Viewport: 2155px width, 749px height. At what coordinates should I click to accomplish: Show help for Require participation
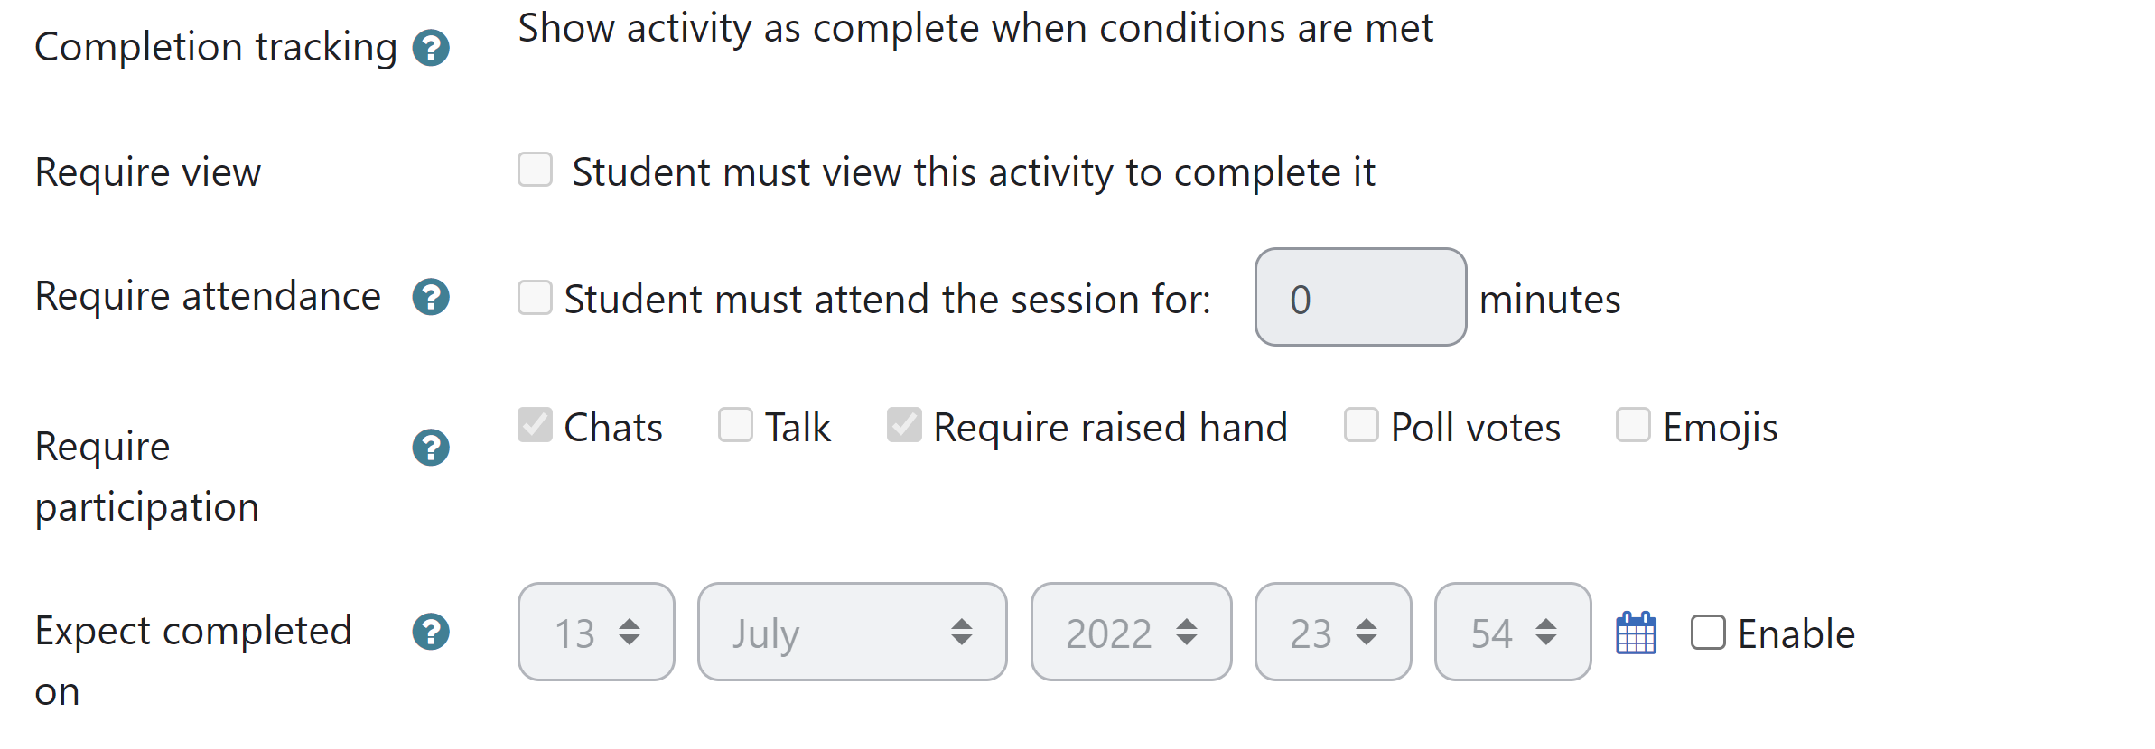431,448
